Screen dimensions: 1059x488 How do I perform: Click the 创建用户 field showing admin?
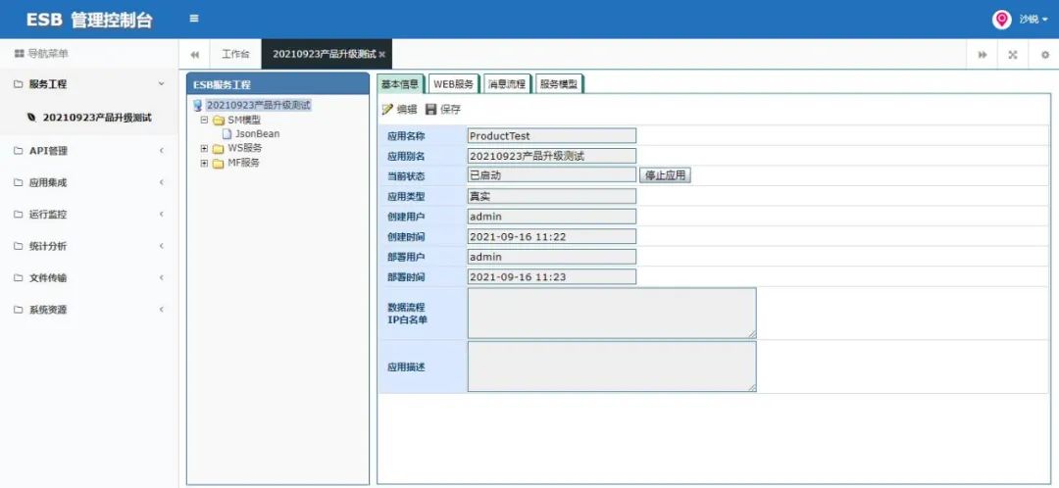point(552,216)
